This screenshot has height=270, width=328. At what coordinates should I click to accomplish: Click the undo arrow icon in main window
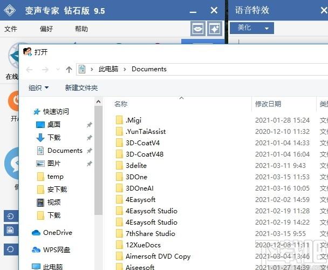pos(10,216)
